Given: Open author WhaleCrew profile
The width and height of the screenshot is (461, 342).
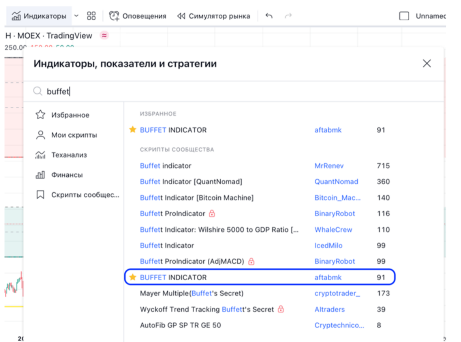Looking at the screenshot, I should pos(333,230).
